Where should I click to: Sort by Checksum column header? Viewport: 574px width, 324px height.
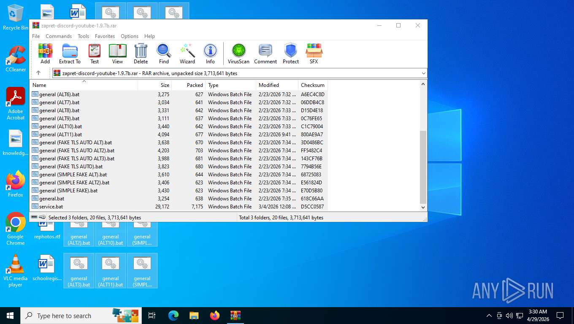point(313,85)
